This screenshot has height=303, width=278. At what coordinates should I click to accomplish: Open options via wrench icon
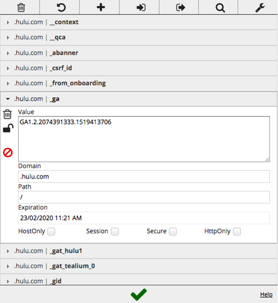pyautogui.click(x=260, y=7)
